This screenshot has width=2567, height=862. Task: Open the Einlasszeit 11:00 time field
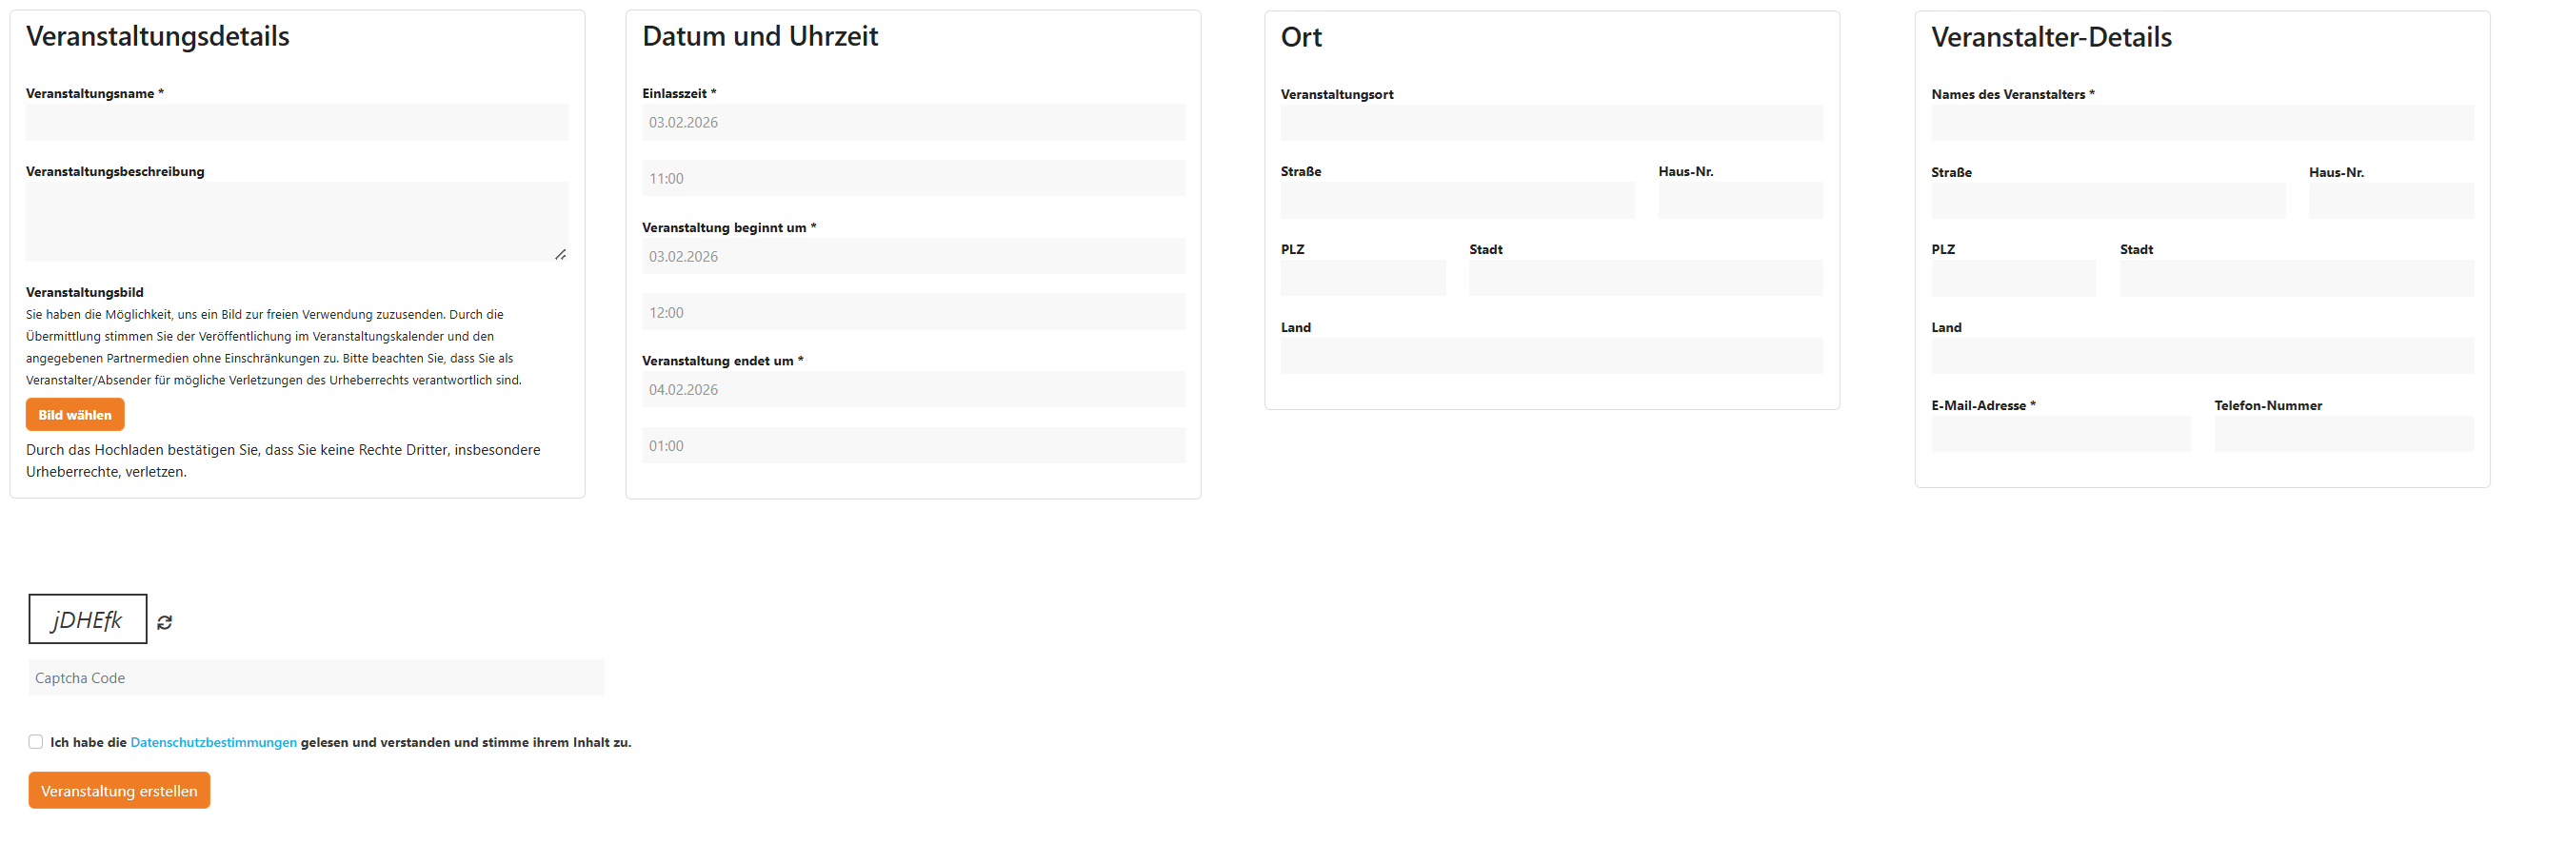pos(913,178)
